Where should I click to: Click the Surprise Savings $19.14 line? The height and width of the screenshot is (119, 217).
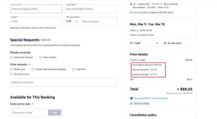coord(144,75)
